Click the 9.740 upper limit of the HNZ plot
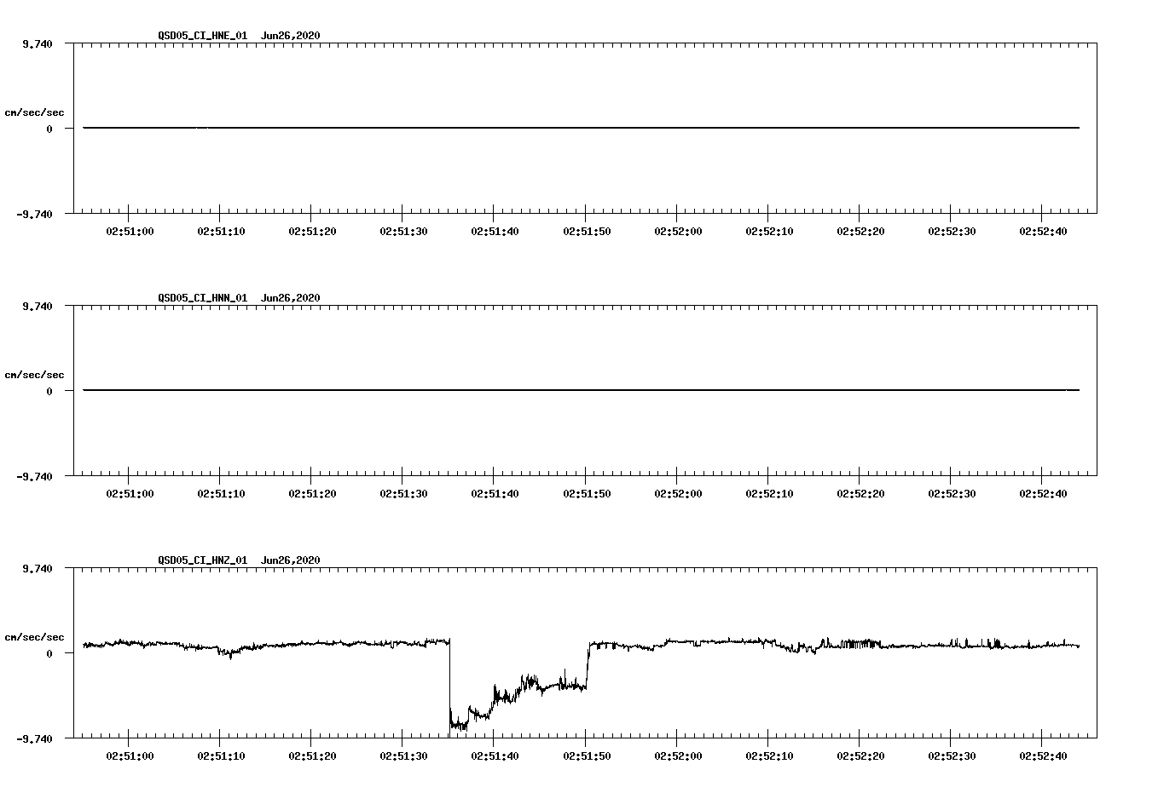This screenshot has width=1158, height=787. click(38, 568)
